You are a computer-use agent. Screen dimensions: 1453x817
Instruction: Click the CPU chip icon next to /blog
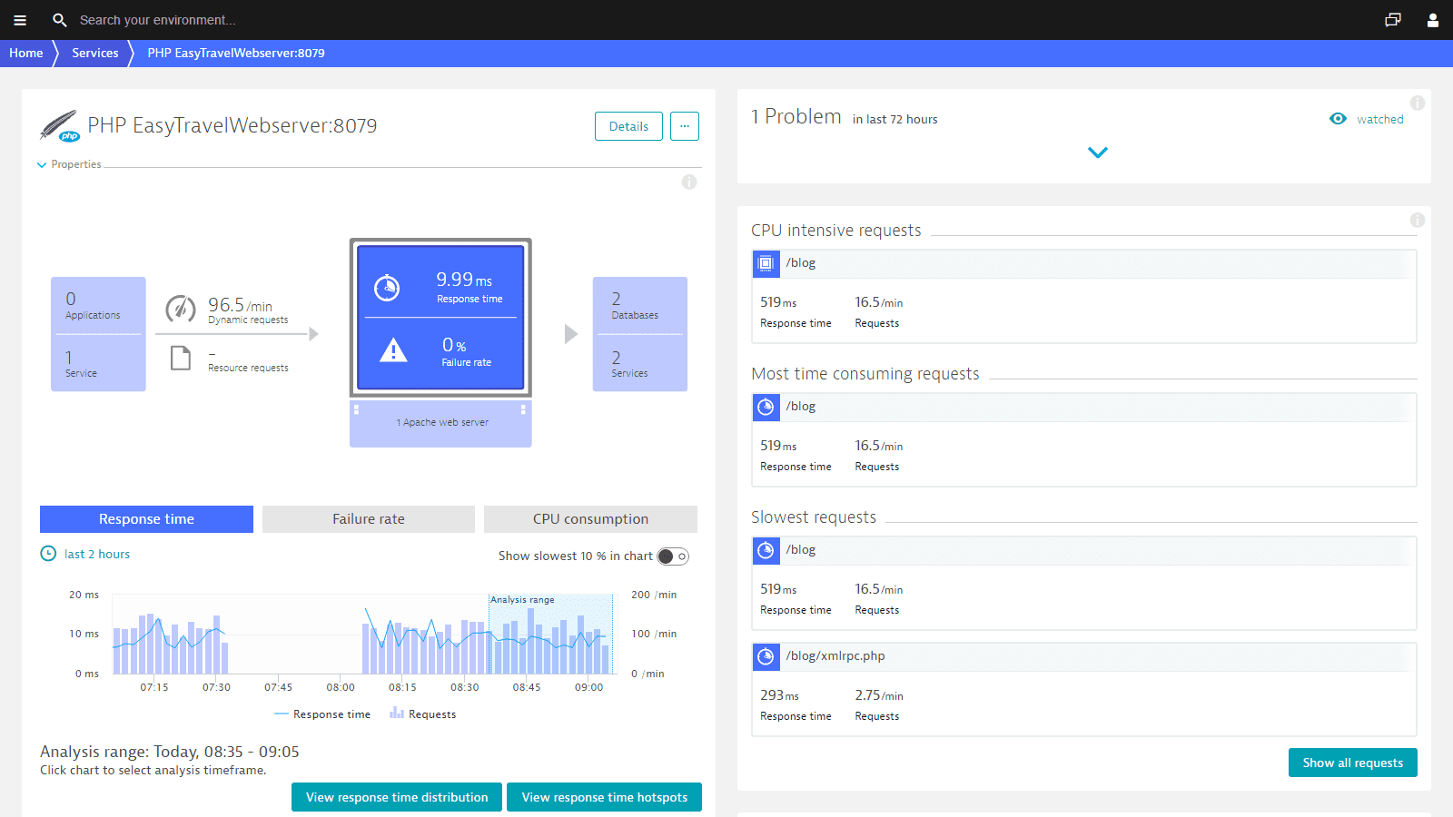[x=766, y=263]
